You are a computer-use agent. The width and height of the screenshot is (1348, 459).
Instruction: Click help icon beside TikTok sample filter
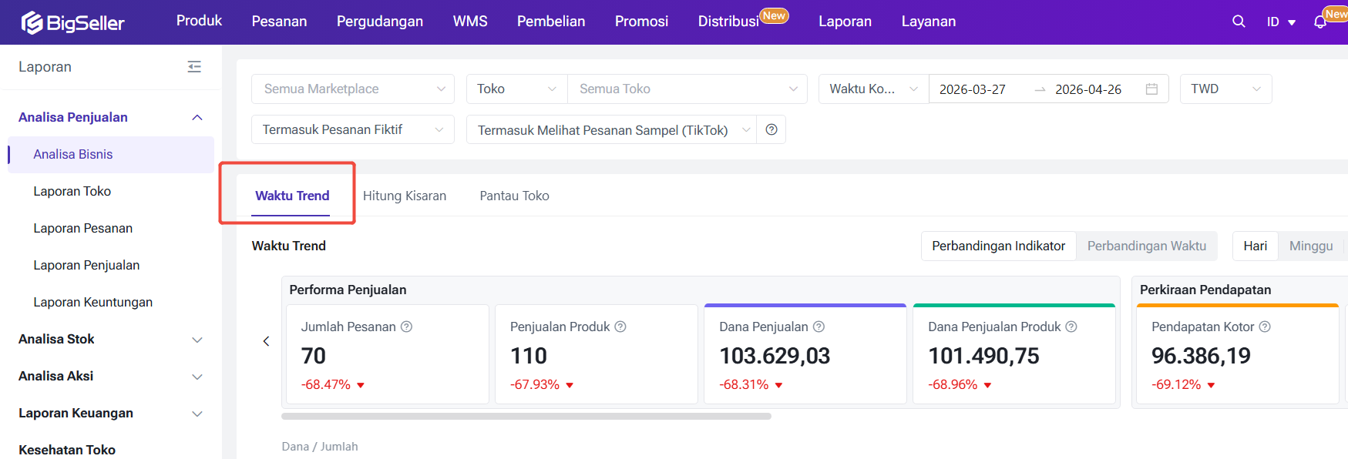pyautogui.click(x=771, y=129)
